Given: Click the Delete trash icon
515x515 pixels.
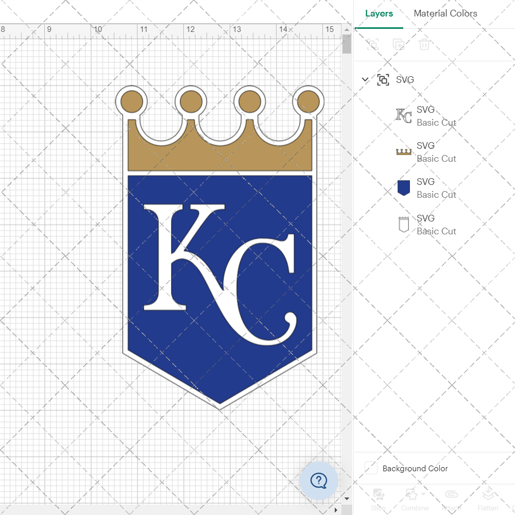Looking at the screenshot, I should tap(424, 44).
